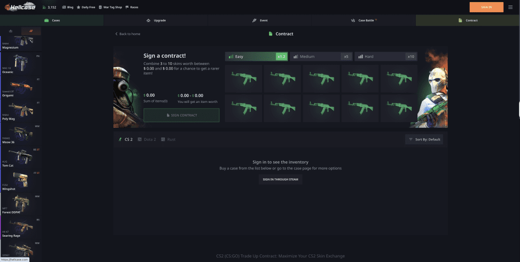Screen dimensions: 520x262
Task: Click the Easy difficulty bars icon
Action: tap(231, 57)
